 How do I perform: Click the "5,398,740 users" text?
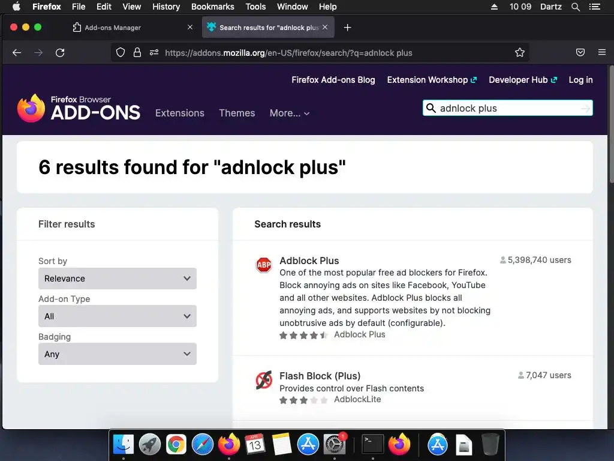point(539,260)
